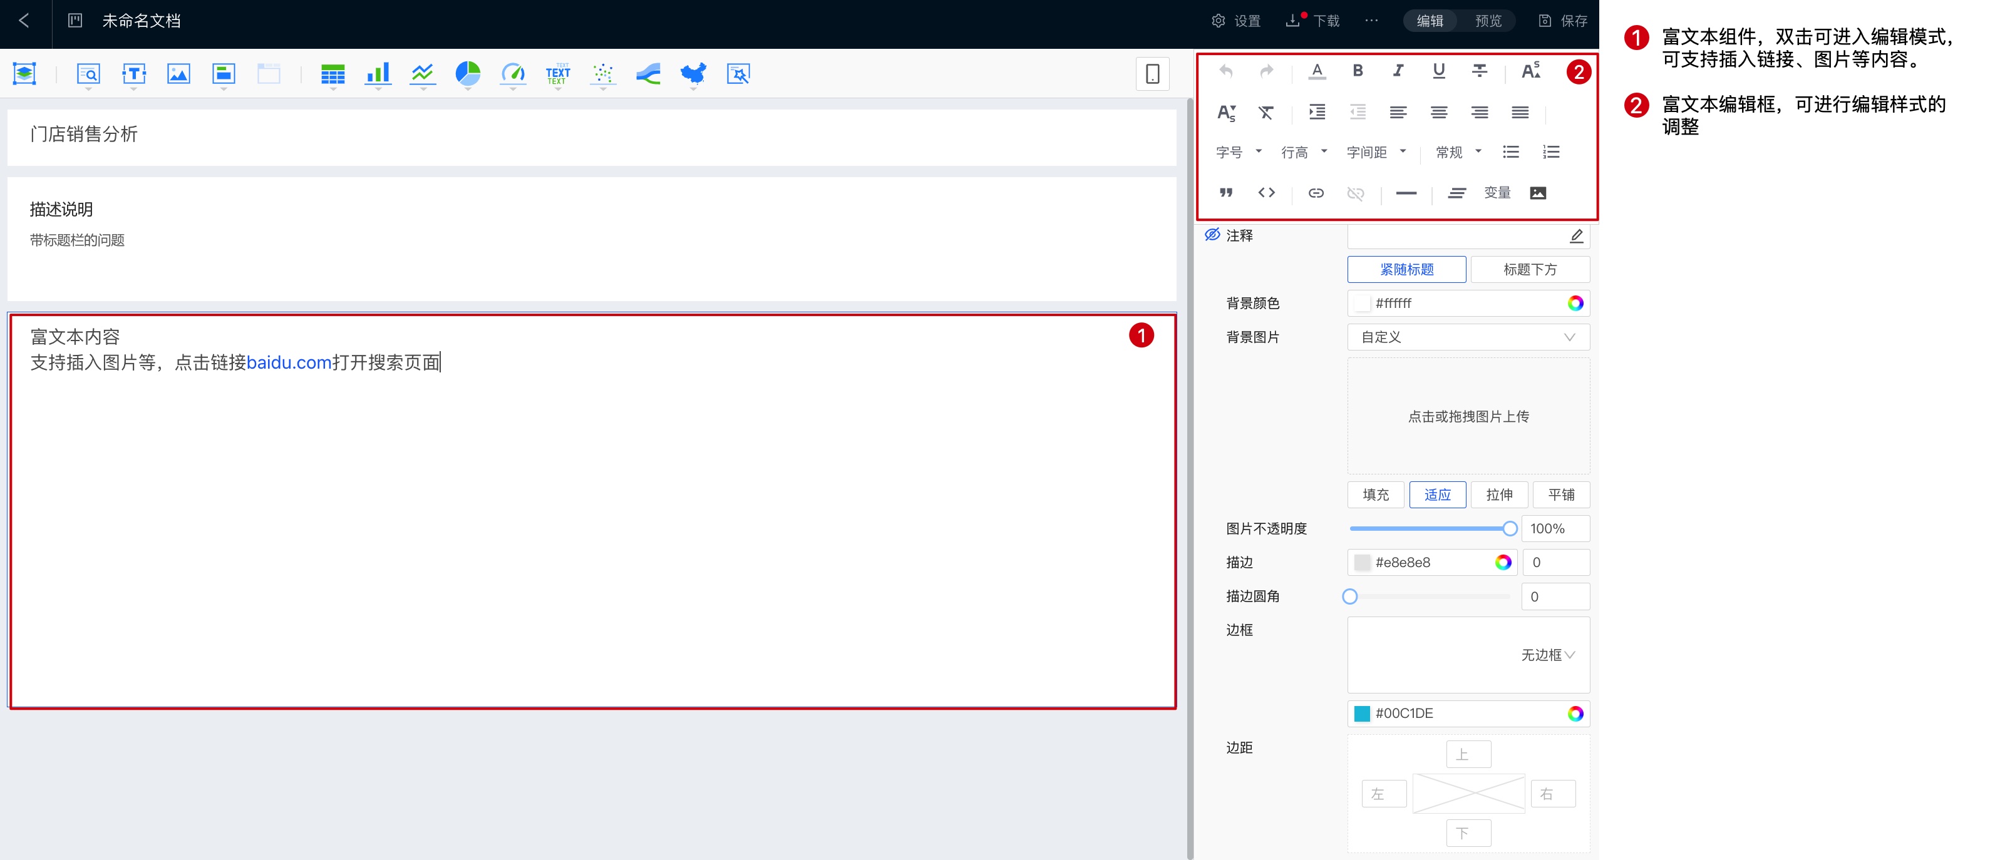Open the #00C1DE border color picker
This screenshot has height=860, width=2000.
tap(1575, 714)
